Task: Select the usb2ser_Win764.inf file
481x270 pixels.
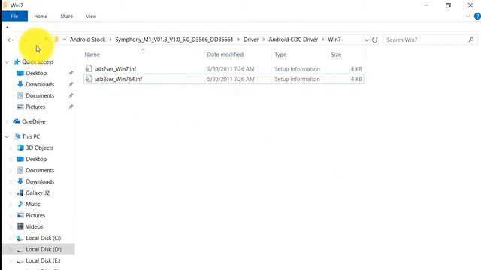Action: [x=224, y=79]
